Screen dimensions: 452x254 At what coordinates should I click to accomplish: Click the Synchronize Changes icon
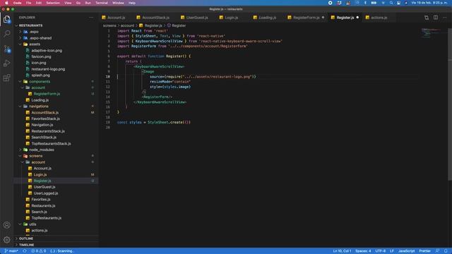pyautogui.click(x=25, y=251)
